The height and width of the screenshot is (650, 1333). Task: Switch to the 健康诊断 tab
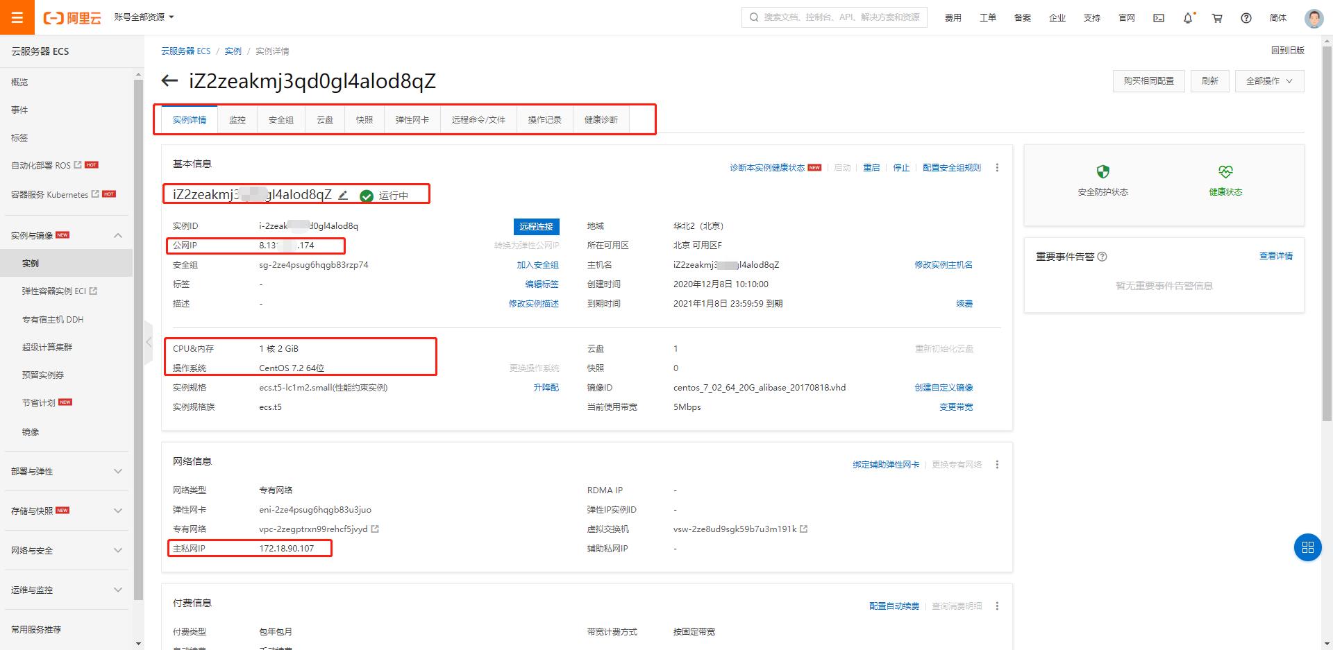(x=601, y=120)
